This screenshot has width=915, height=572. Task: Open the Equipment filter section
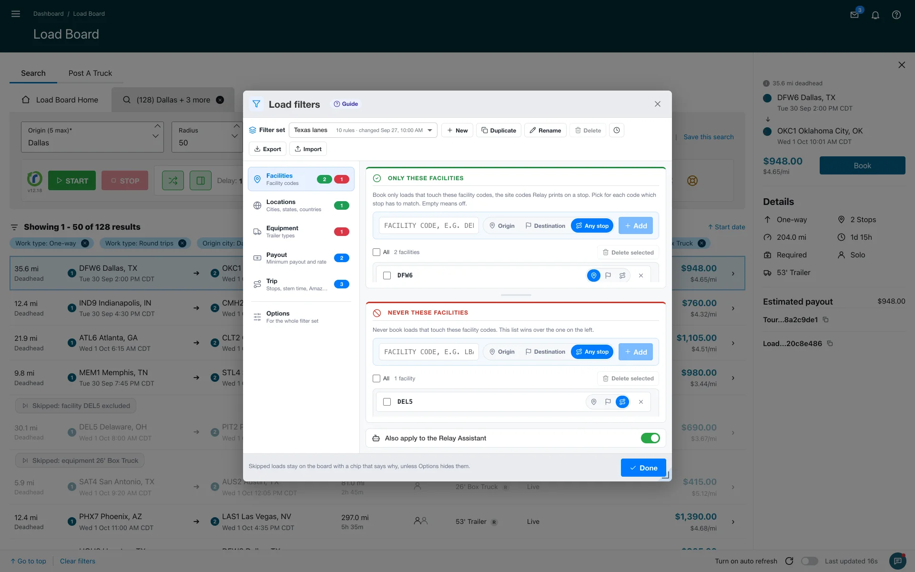coord(301,232)
